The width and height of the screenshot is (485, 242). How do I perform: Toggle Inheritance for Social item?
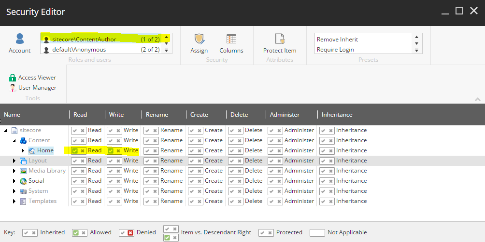coord(327,181)
